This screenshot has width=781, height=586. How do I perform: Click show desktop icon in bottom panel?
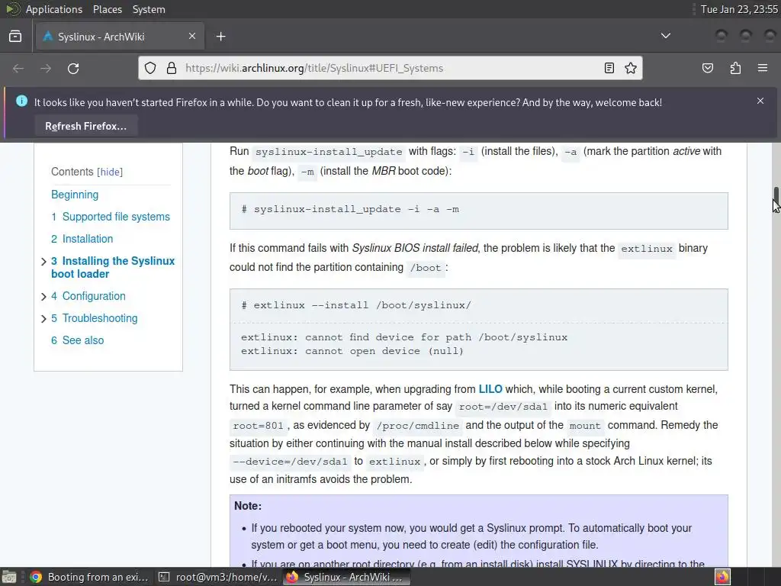click(9, 577)
